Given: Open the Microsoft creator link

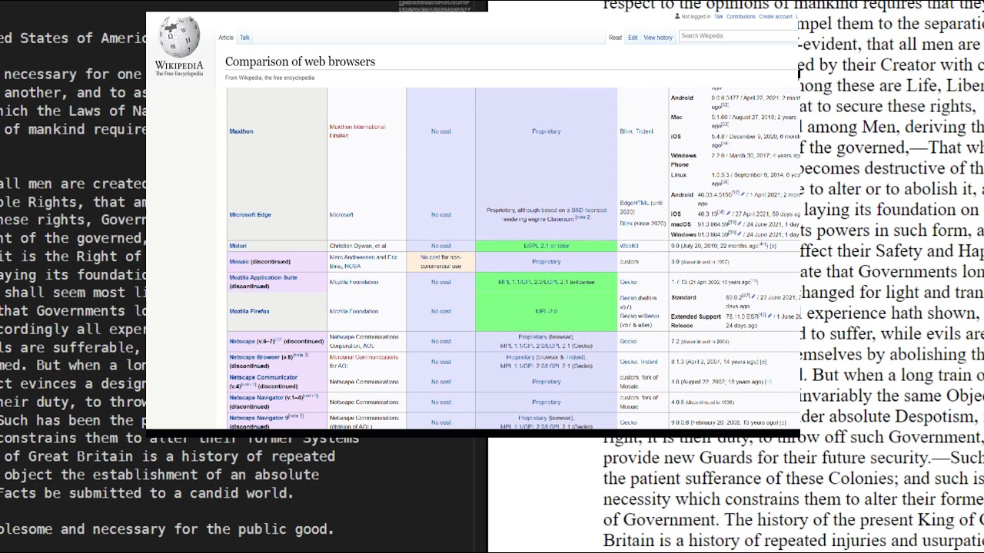Looking at the screenshot, I should click(x=341, y=215).
